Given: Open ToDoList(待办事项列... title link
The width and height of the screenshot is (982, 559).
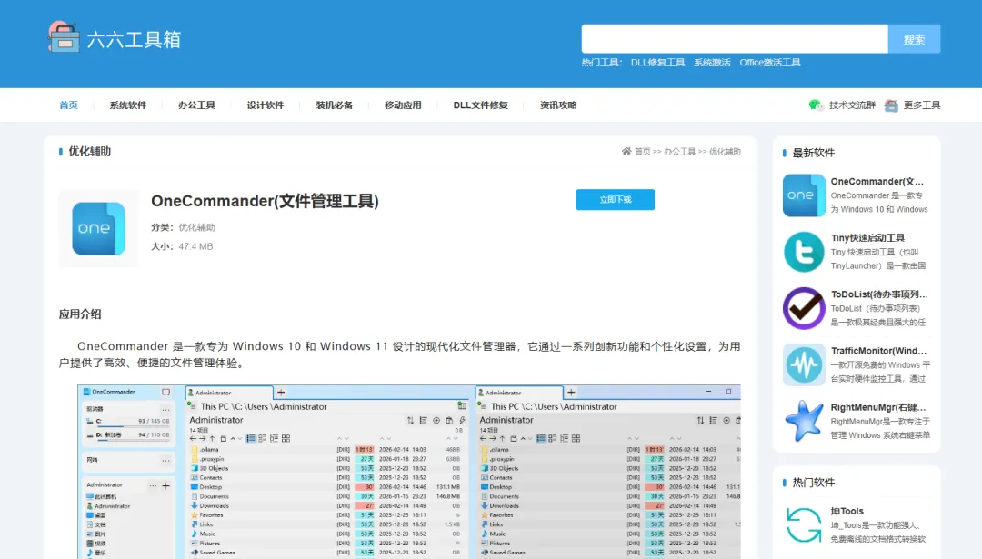Looking at the screenshot, I should (879, 294).
